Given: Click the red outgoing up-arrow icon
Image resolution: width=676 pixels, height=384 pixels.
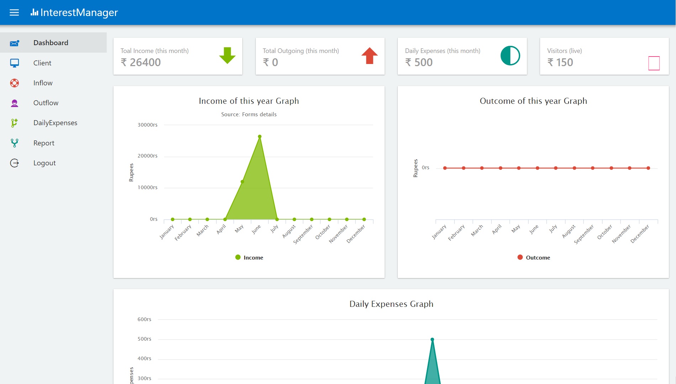Looking at the screenshot, I should [x=370, y=55].
